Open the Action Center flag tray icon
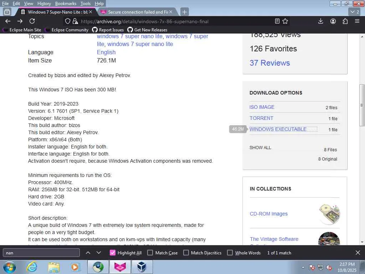This screenshot has height=274, width=365. coord(312,268)
